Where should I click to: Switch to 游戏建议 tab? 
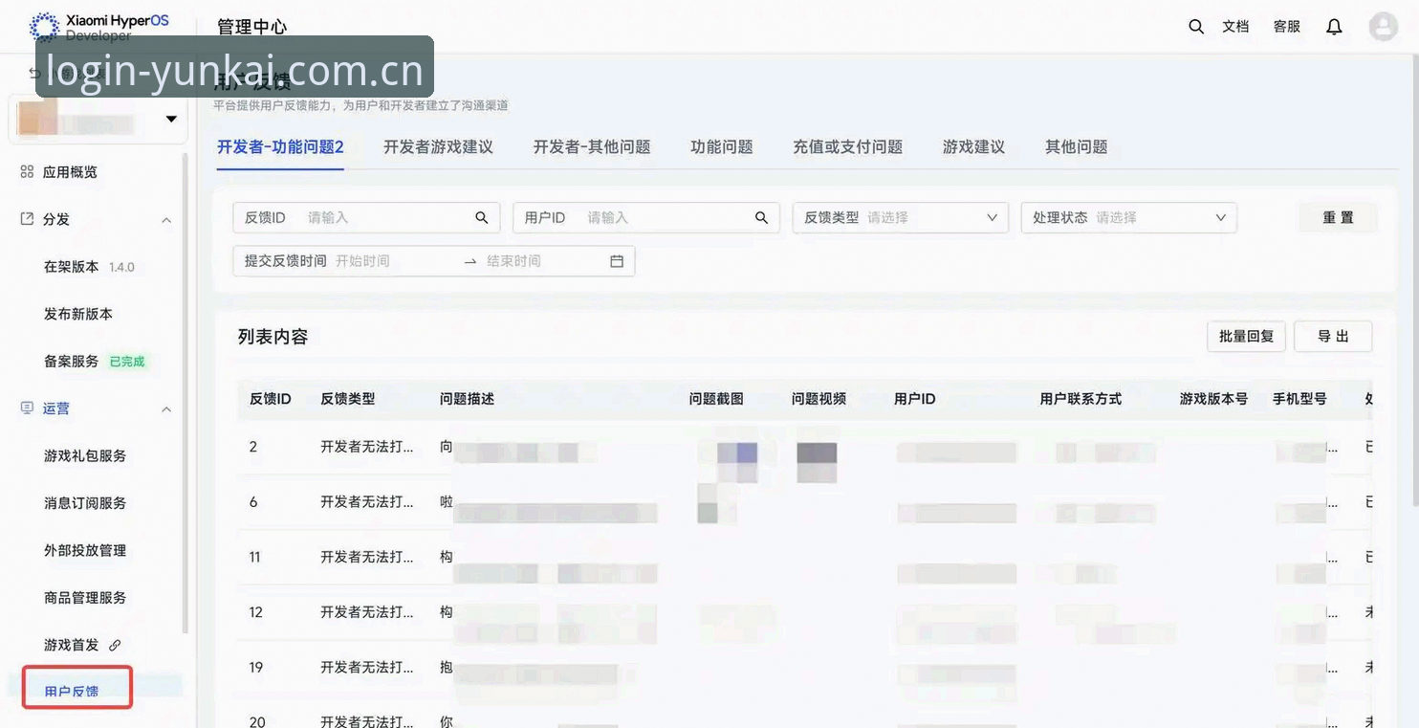(x=973, y=147)
